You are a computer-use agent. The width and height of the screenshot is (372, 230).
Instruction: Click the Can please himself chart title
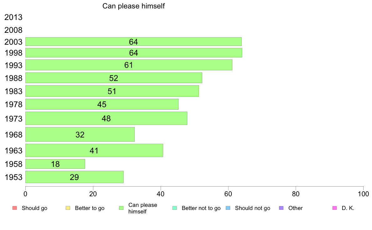click(133, 6)
